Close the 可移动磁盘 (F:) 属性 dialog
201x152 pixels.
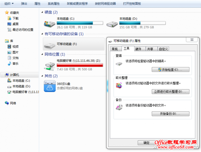192,40
